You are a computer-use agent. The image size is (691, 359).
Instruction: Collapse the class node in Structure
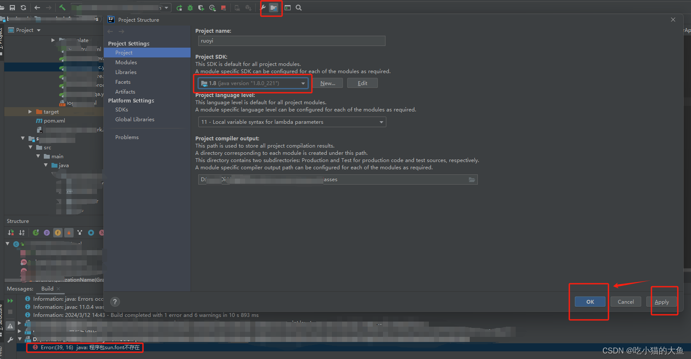tap(7, 244)
